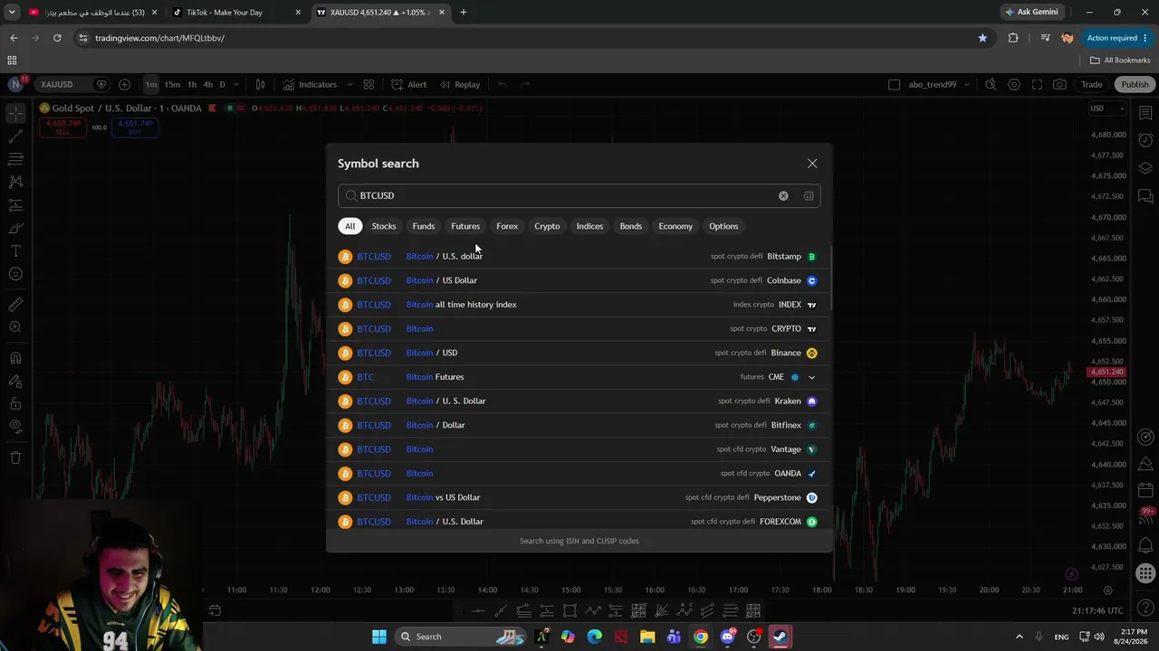Switch to 1h timeframe
This screenshot has height=651, width=1159.
pyautogui.click(x=192, y=84)
